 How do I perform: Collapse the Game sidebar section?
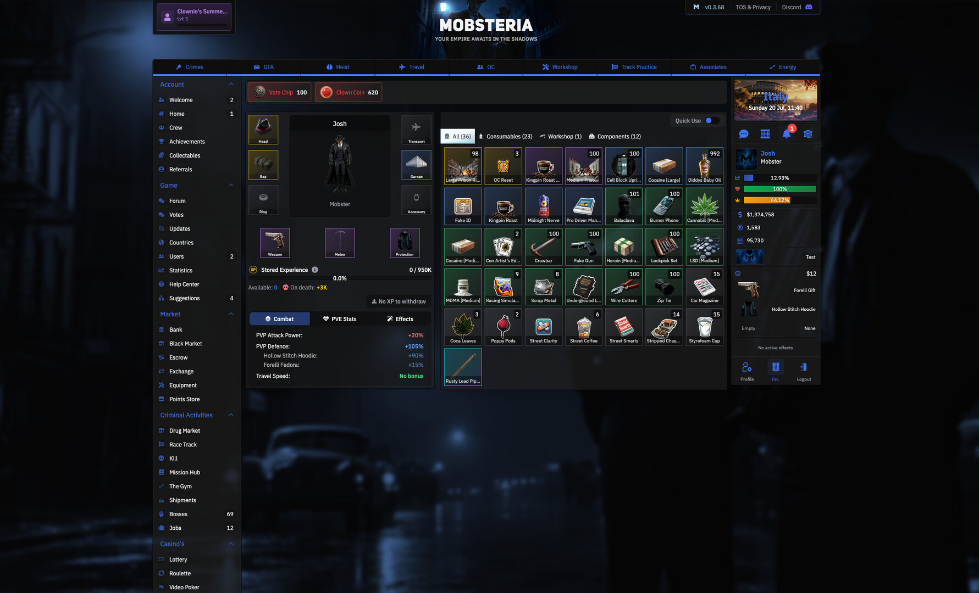(x=231, y=185)
